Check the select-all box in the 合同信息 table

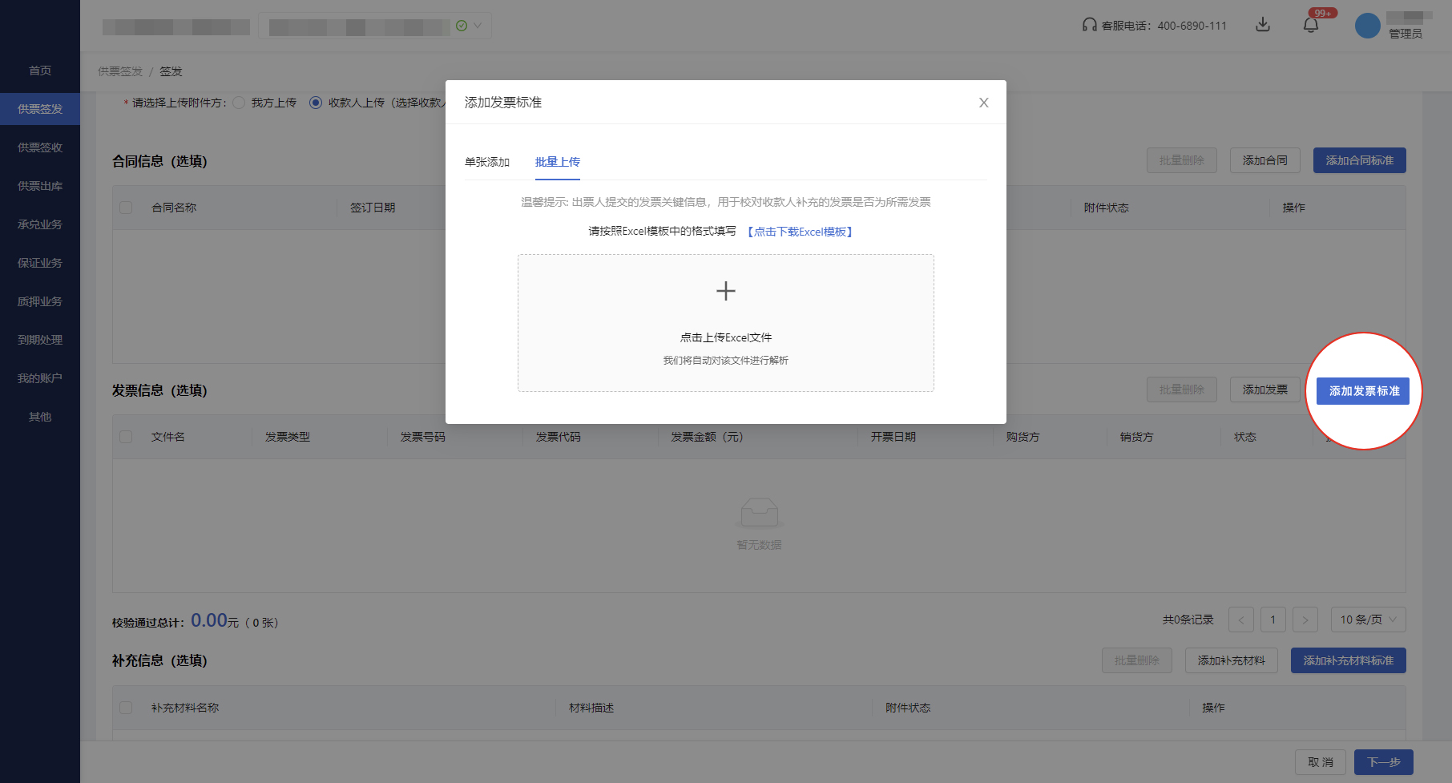coord(126,207)
